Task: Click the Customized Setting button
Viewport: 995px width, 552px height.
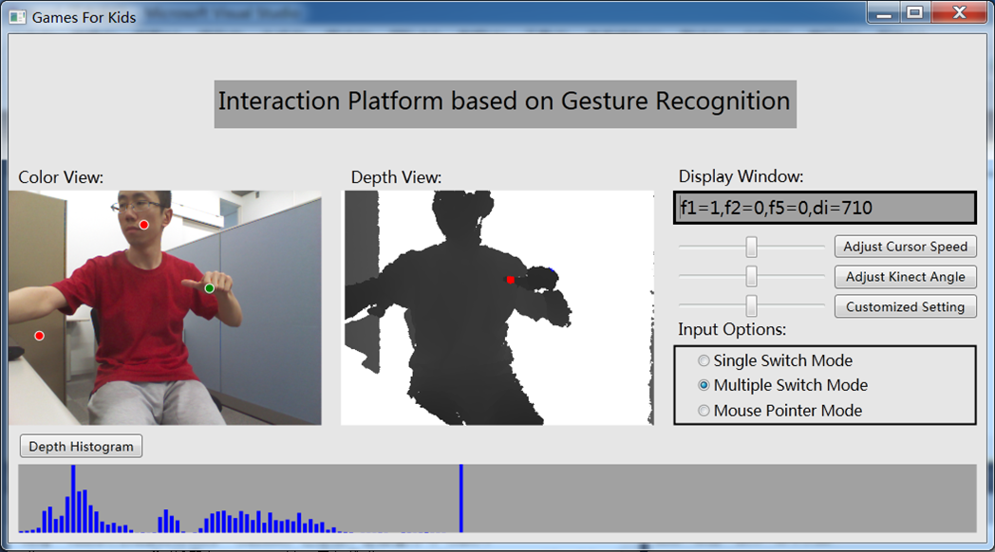Action: pos(905,306)
